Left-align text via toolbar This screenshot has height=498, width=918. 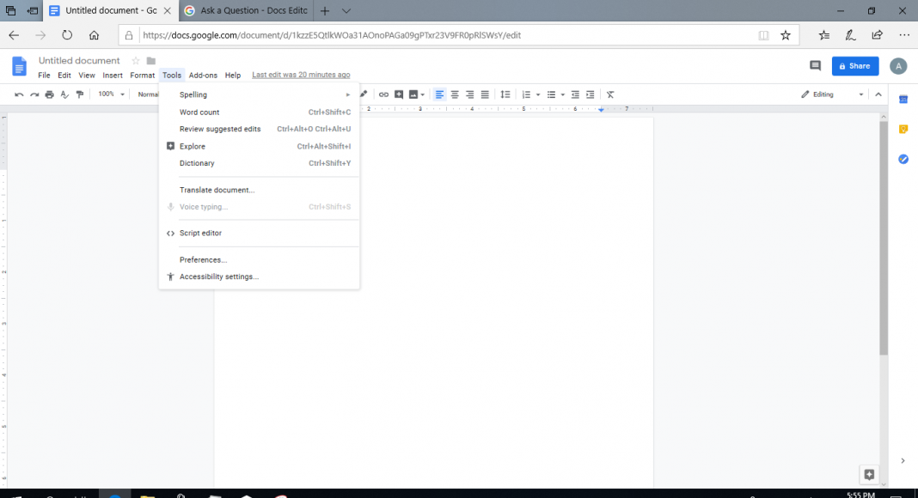point(439,94)
